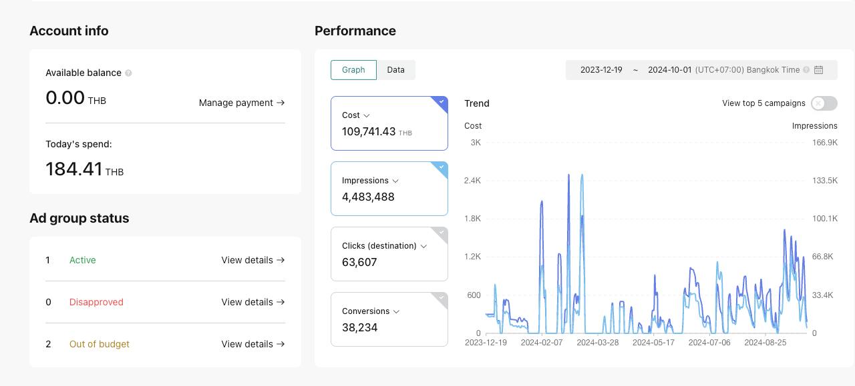Click the arrow icon on Out of budget row

[x=281, y=344]
